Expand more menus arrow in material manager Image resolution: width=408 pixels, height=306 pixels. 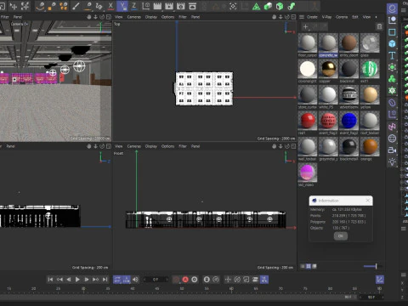pyautogui.click(x=377, y=17)
